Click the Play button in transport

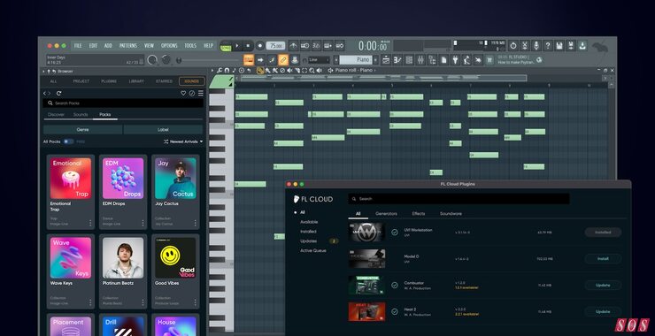237,45
